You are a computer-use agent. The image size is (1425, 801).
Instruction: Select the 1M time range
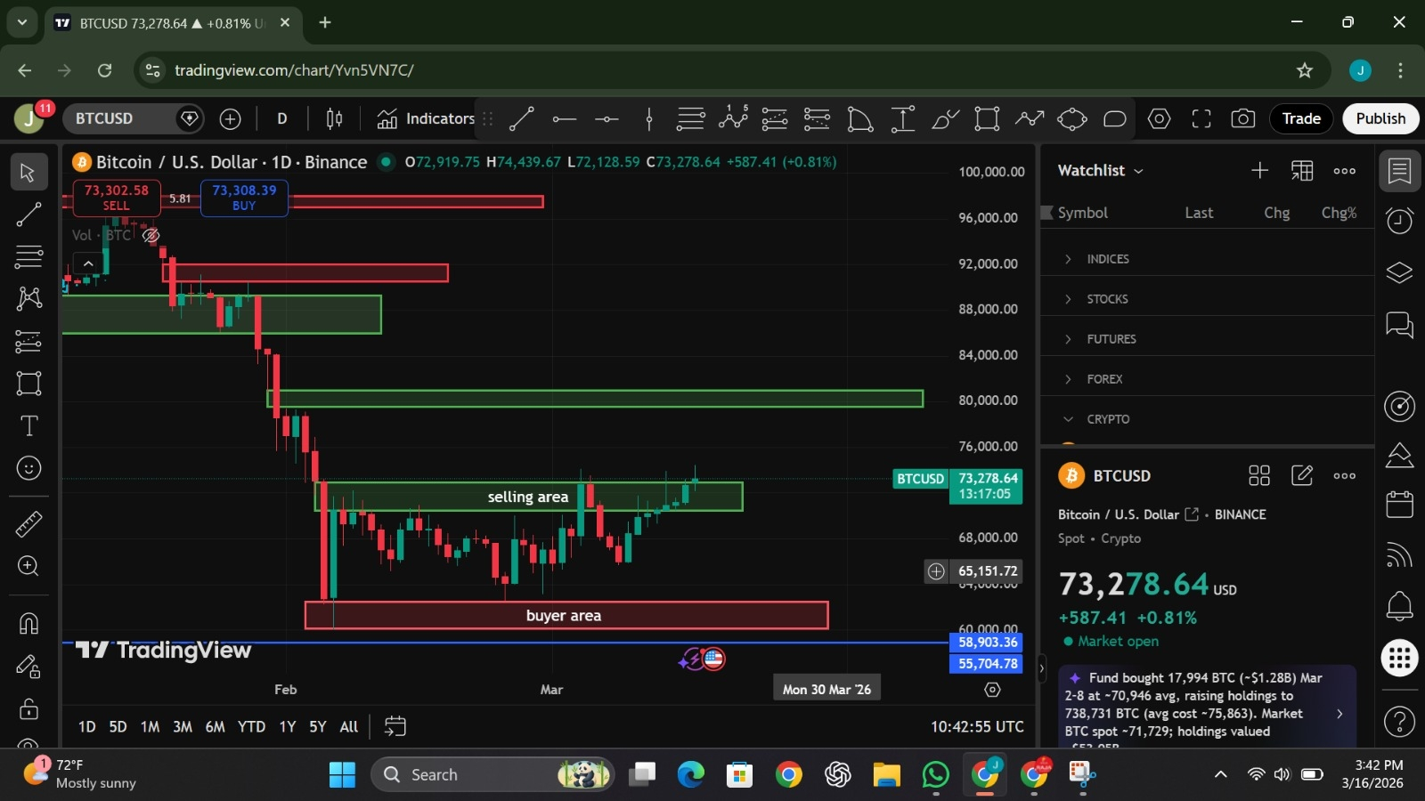click(x=150, y=727)
